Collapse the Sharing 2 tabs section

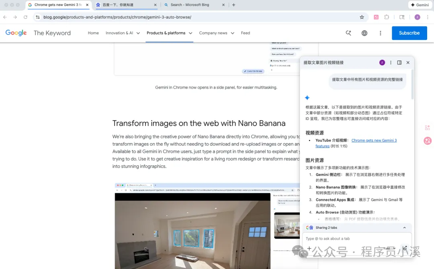[x=404, y=228]
